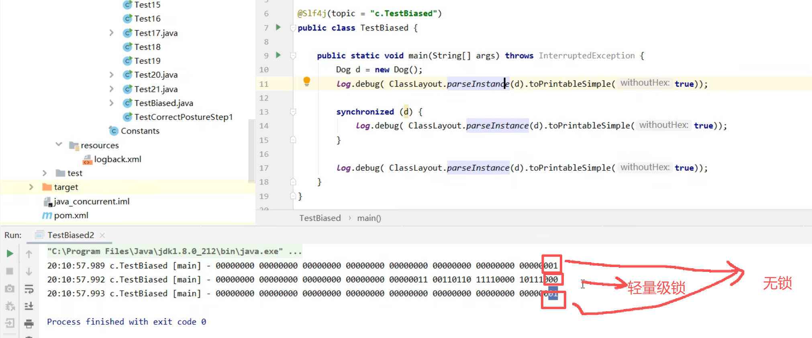
Task: Click the fold end marker on line 18
Action: (x=293, y=182)
